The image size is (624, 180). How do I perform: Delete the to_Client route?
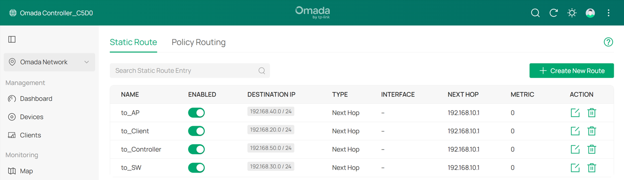pyautogui.click(x=592, y=131)
